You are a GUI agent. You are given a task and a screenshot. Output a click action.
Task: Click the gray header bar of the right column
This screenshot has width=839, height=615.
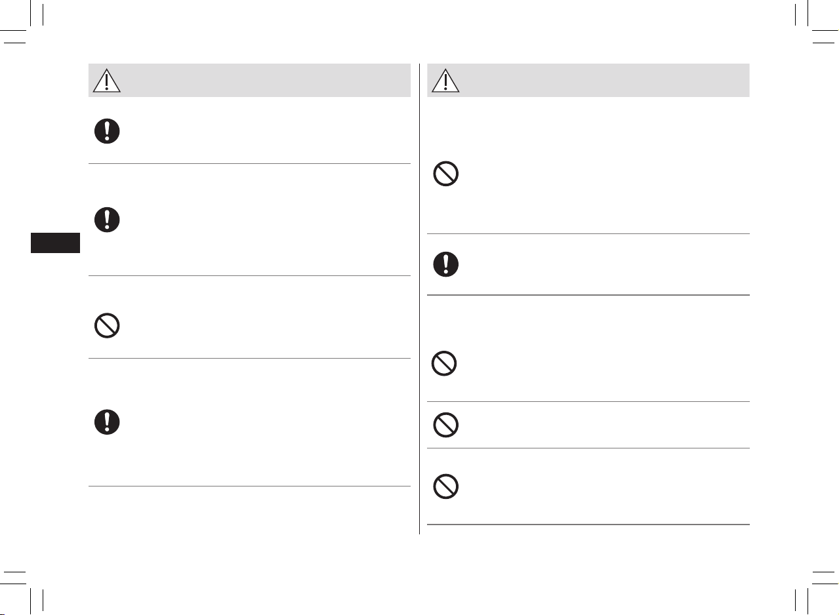tap(588, 81)
